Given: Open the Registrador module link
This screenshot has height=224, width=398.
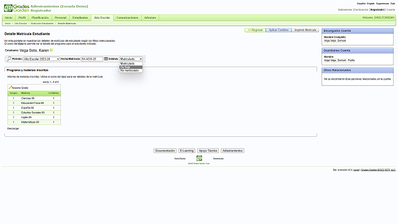Looking at the screenshot, I should coord(377,10).
